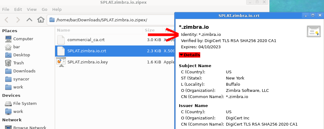Open the Help menu
The width and height of the screenshot is (324, 129).
pos(57,10)
